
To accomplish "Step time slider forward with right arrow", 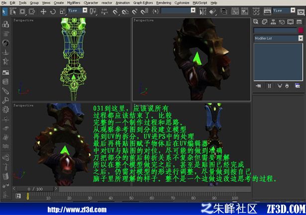I will pyautogui.click(x=56, y=189).
